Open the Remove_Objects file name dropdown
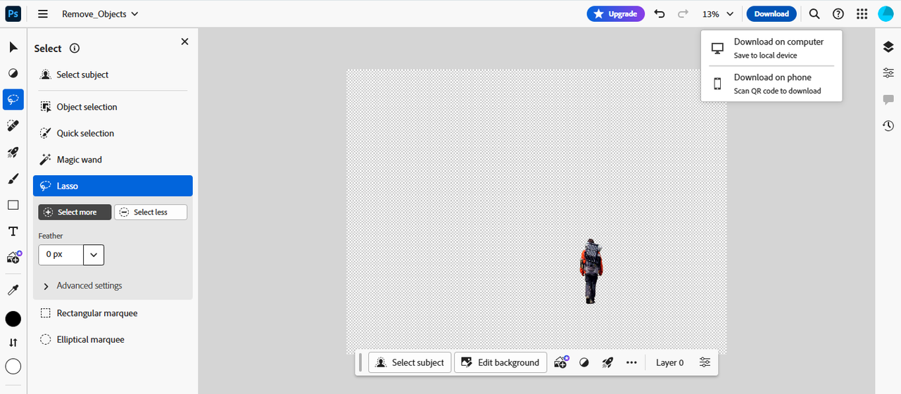This screenshot has width=901, height=394. pyautogui.click(x=100, y=14)
